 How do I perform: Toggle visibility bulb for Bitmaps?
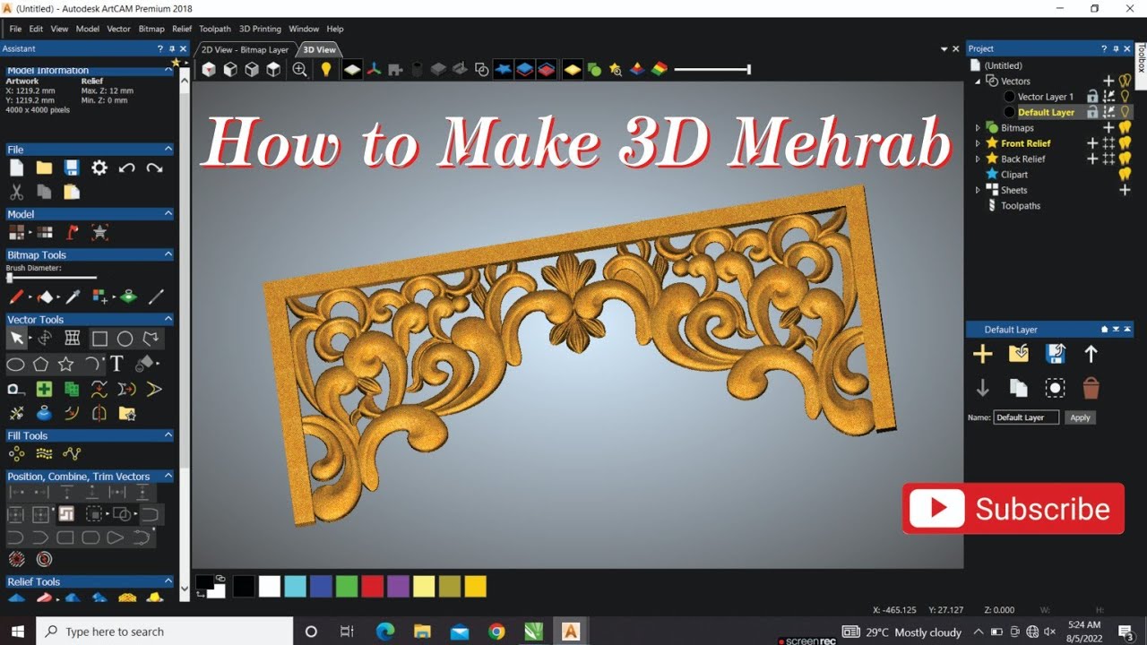[1125, 128]
